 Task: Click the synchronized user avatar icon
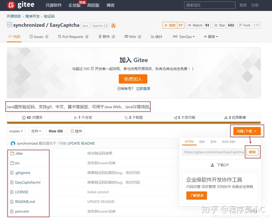click(x=13, y=143)
